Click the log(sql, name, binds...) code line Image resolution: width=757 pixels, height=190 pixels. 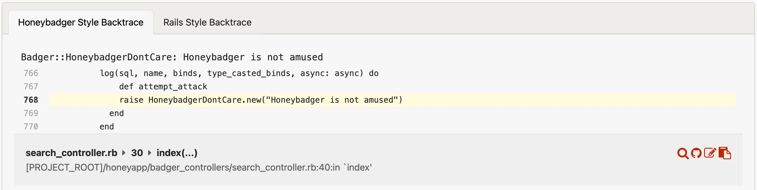pos(239,73)
